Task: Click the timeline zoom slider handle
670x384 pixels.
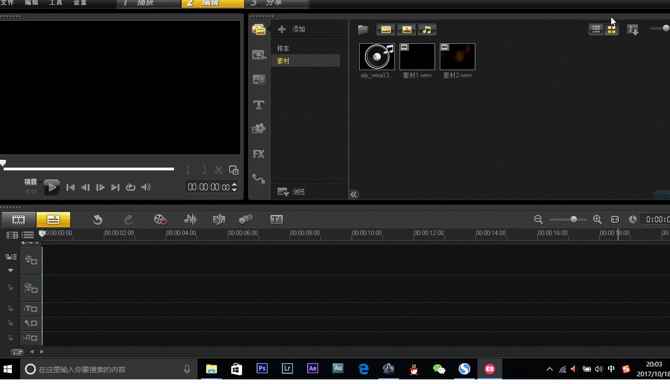Action: (573, 220)
